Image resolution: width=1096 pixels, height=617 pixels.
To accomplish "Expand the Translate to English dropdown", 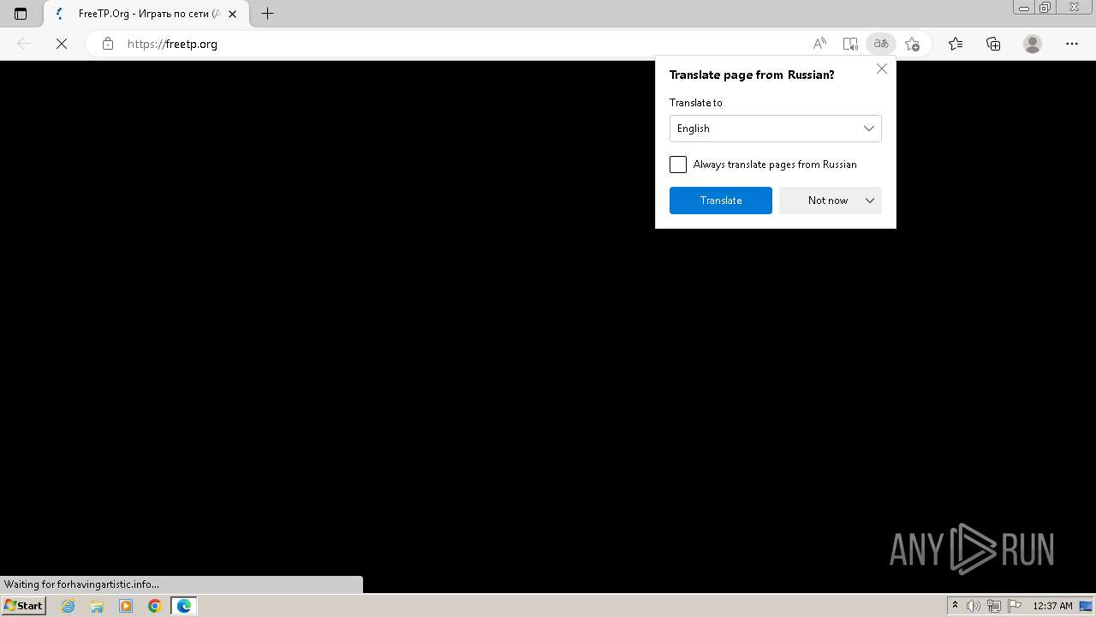I will 776,129.
